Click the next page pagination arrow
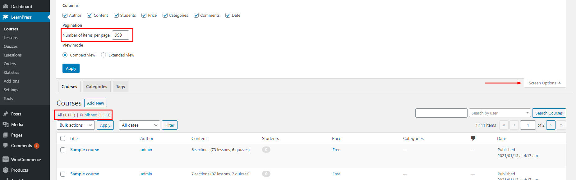The image size is (576, 180). pos(551,125)
